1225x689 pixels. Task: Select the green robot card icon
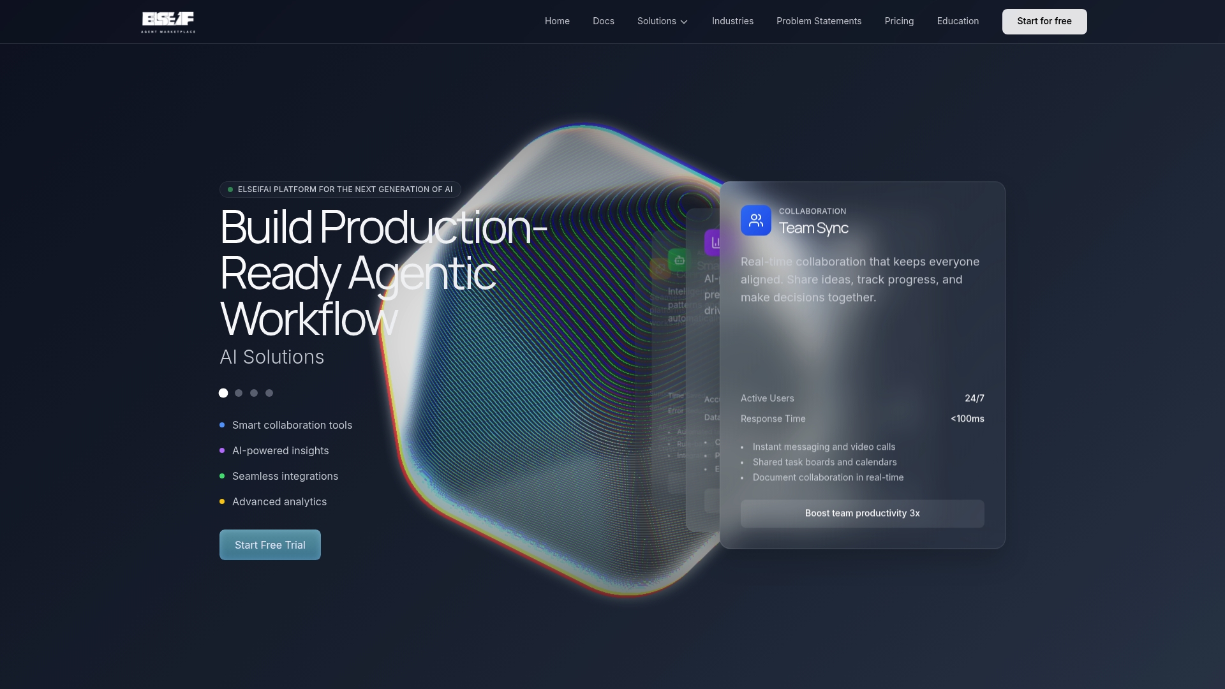pos(679,260)
